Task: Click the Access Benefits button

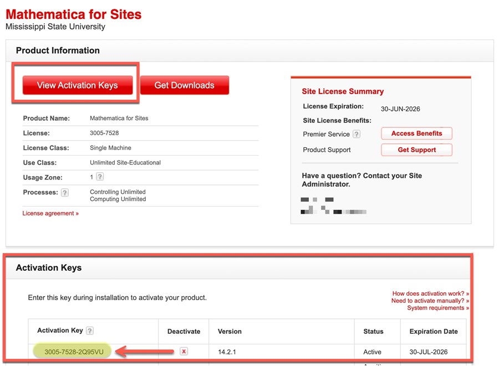Action: tap(416, 133)
